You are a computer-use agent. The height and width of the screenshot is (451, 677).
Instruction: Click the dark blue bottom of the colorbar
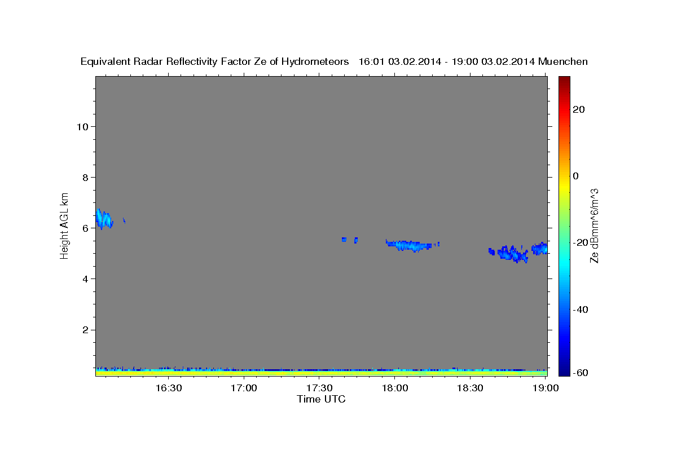(564, 370)
